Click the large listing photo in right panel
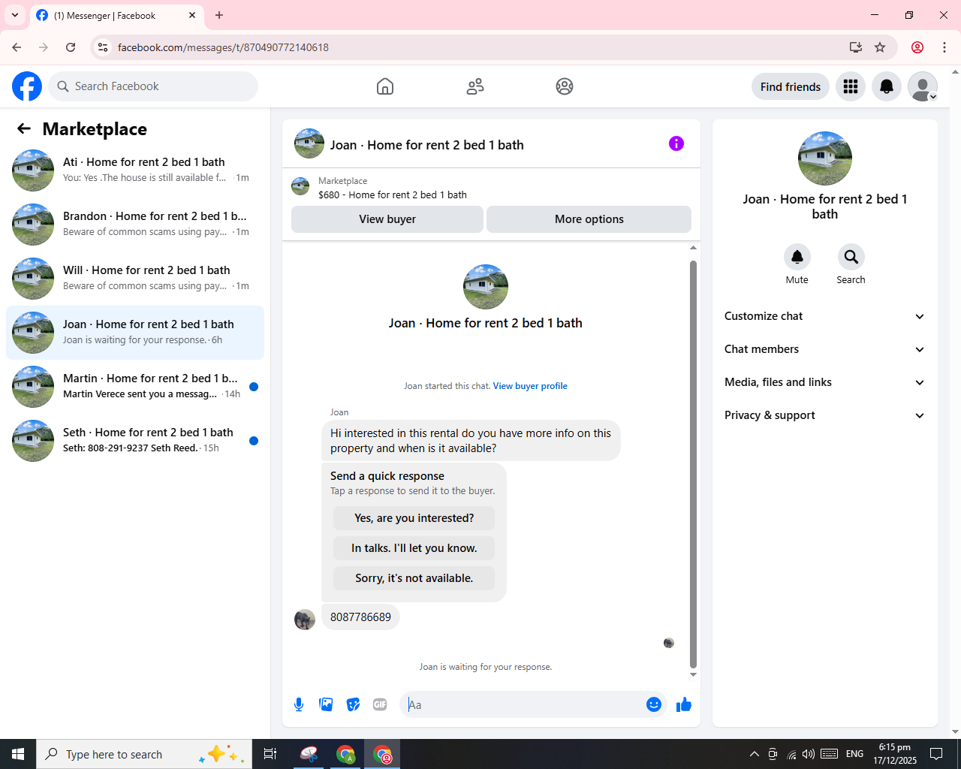This screenshot has width=961, height=769. [825, 158]
